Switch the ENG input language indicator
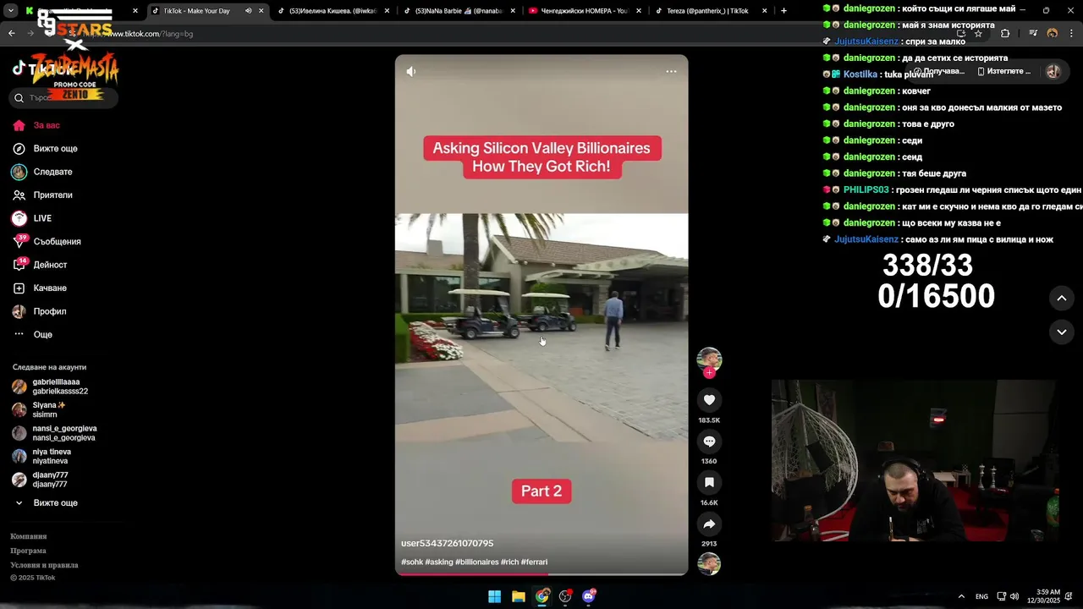This screenshot has height=609, width=1083. [981, 596]
